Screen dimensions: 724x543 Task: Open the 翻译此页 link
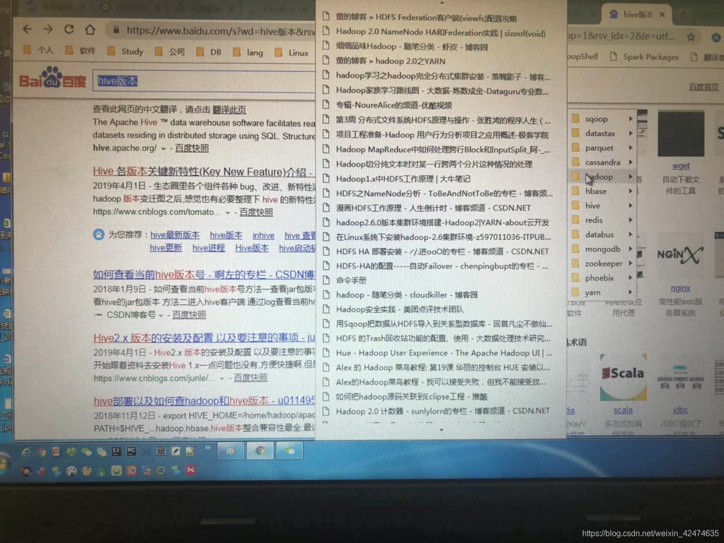(x=229, y=110)
